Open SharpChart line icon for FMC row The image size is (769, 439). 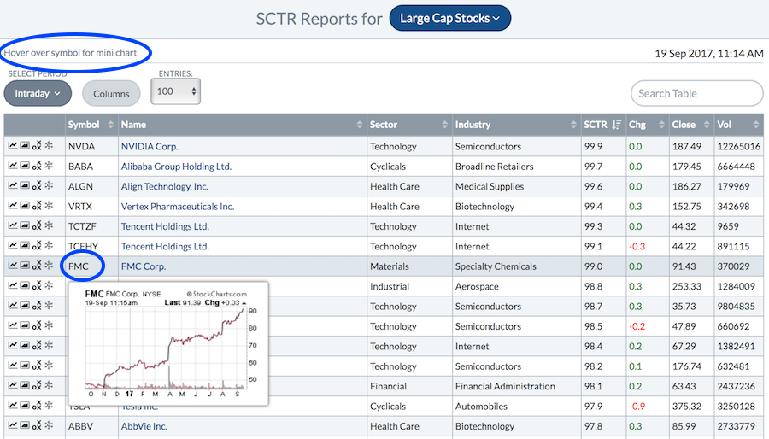pos(13,266)
